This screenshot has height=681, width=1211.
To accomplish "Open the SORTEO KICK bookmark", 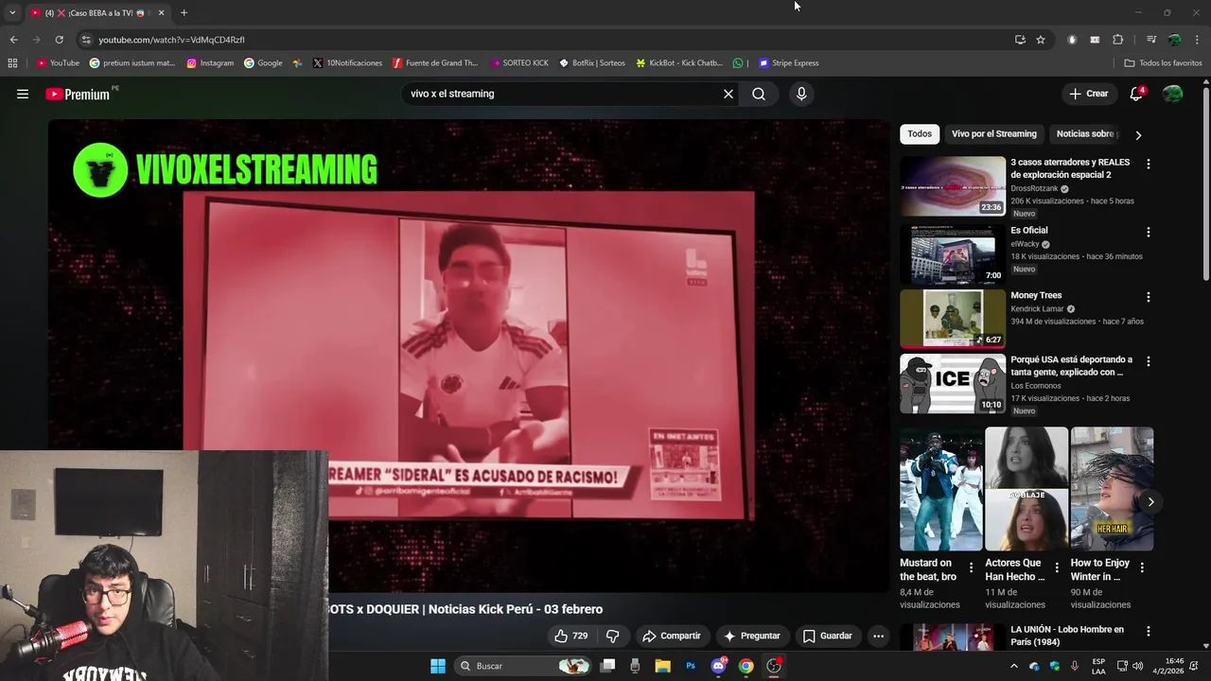I will 519,63.
